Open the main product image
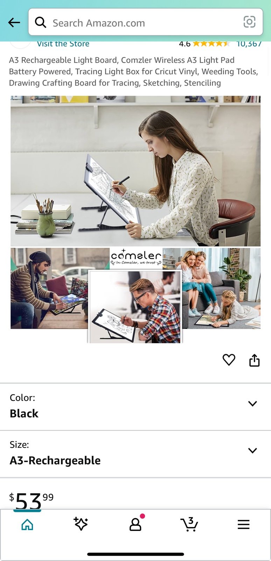 tap(135, 219)
